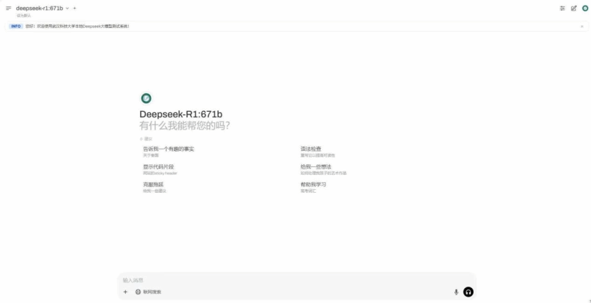
Task: Choose suggestion 帮助我学习
Action: (313, 187)
